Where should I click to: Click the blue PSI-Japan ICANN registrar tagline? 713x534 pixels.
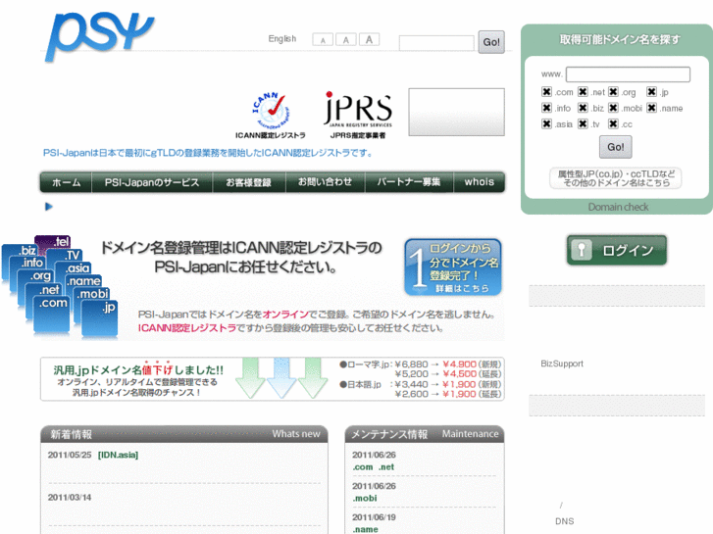click(208, 153)
